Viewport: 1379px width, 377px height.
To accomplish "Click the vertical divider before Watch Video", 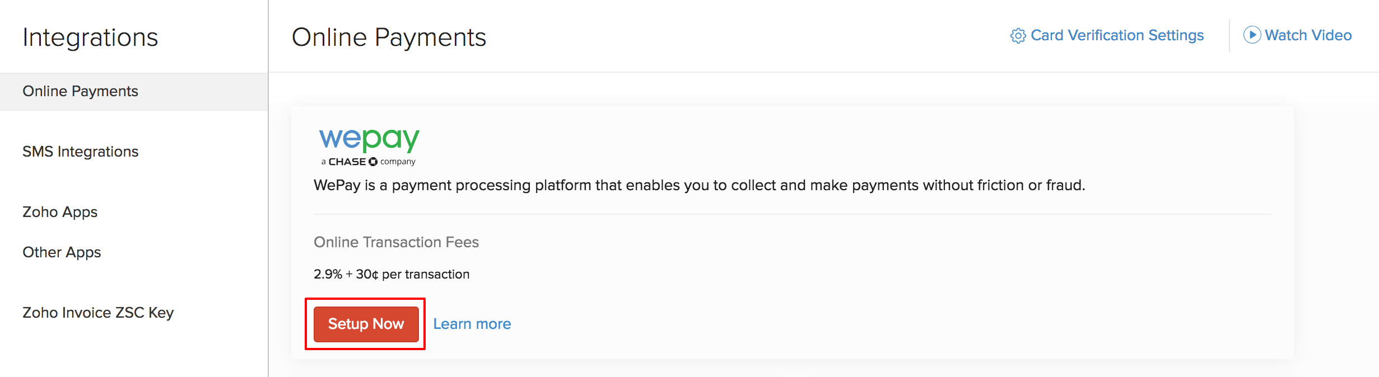I will point(1229,35).
